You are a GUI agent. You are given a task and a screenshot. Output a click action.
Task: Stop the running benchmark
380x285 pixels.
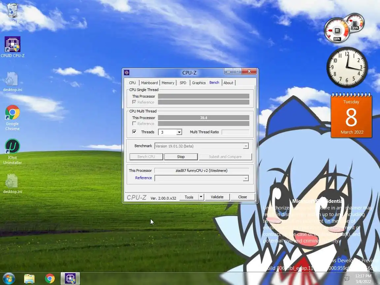pyautogui.click(x=181, y=157)
